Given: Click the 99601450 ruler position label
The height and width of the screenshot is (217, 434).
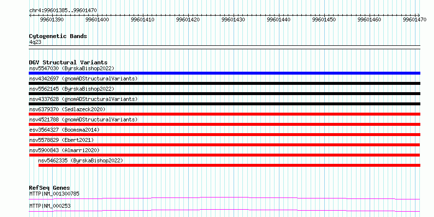Looking at the screenshot, I should 324,20.
